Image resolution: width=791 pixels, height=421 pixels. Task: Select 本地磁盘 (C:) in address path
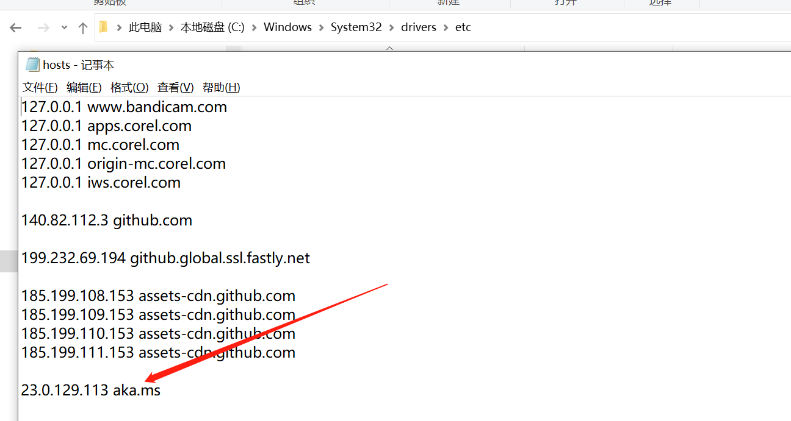pyautogui.click(x=212, y=27)
